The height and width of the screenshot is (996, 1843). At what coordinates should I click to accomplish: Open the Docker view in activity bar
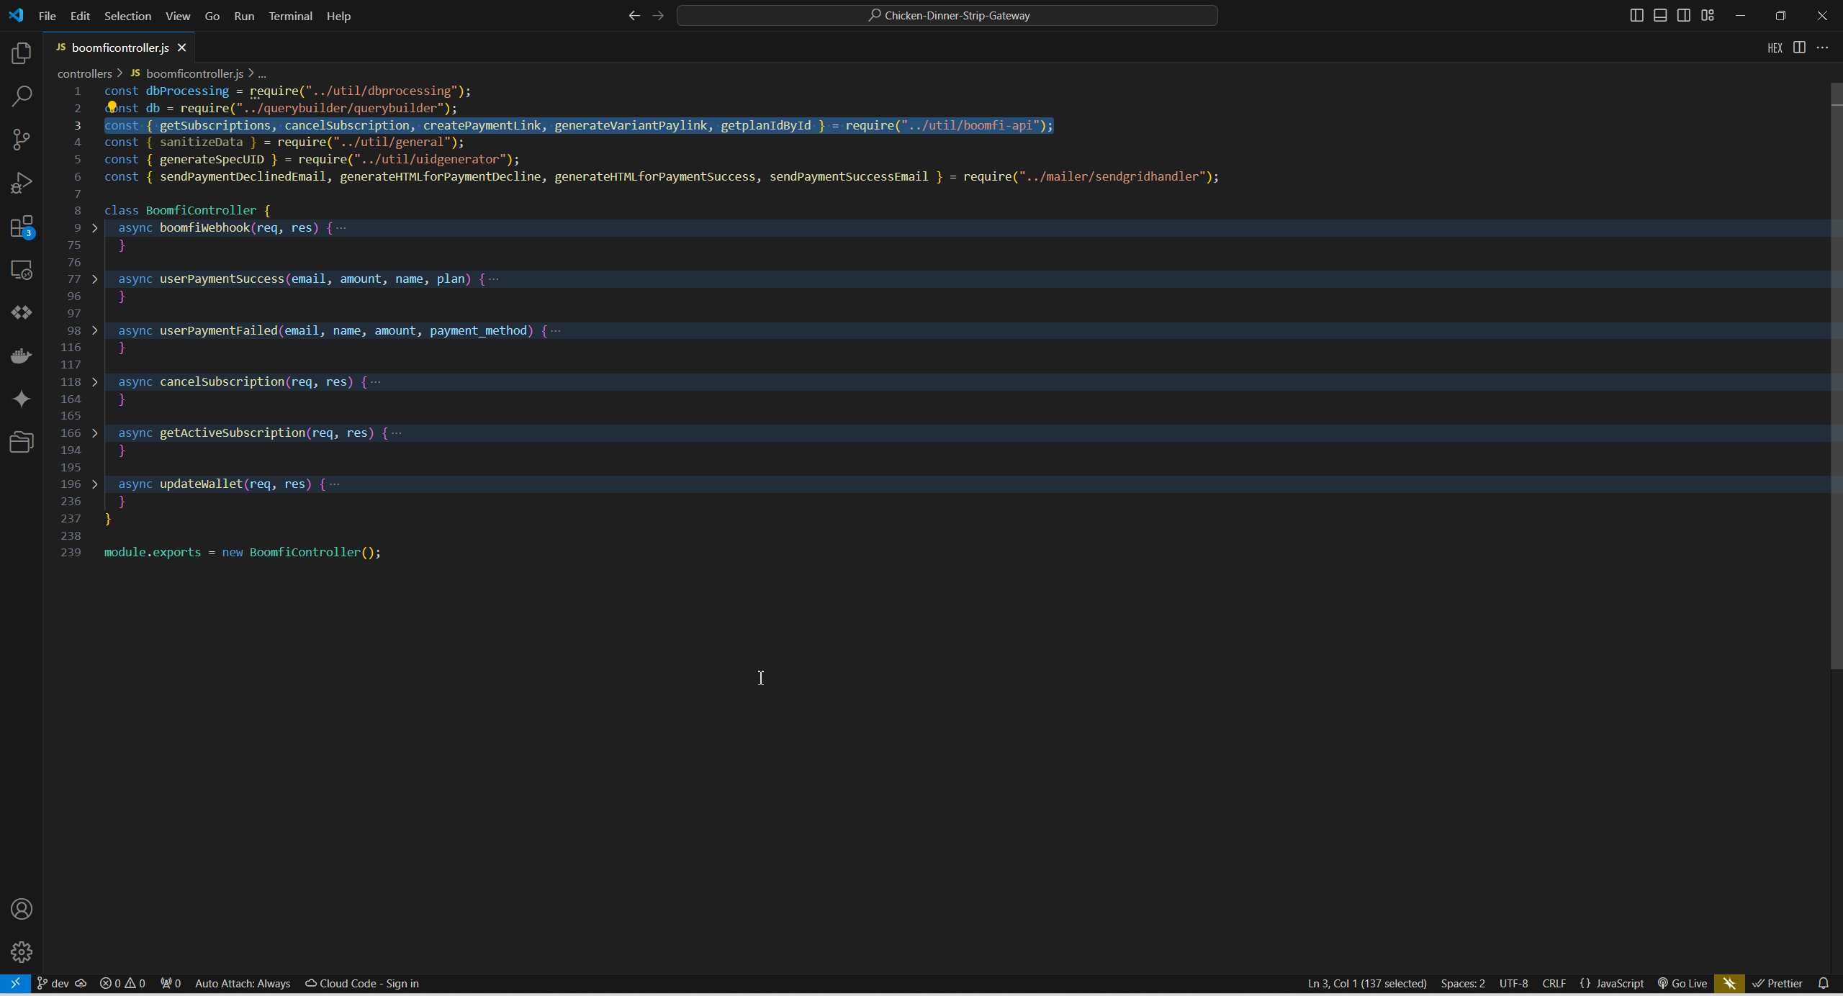(22, 356)
